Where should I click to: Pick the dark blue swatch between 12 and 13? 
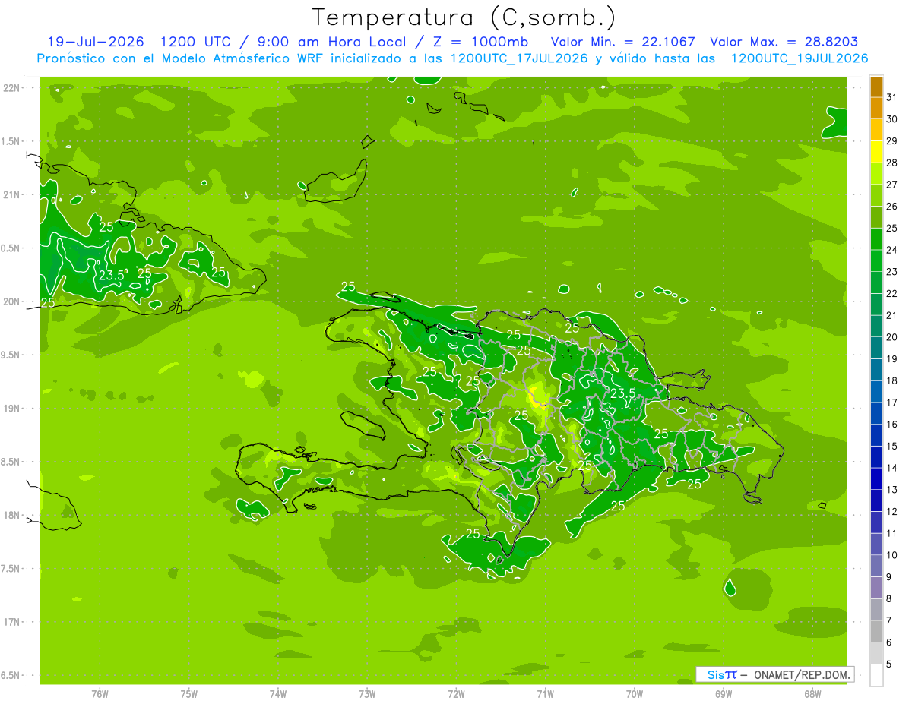(876, 501)
